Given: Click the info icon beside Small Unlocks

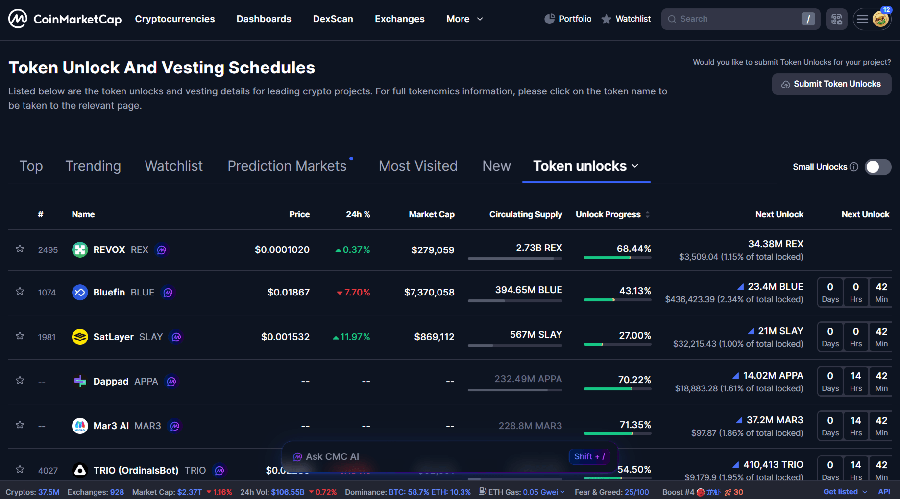Looking at the screenshot, I should point(854,167).
